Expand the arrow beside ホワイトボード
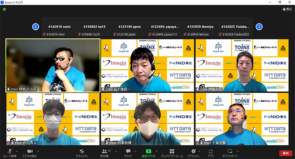 click(x=238, y=151)
